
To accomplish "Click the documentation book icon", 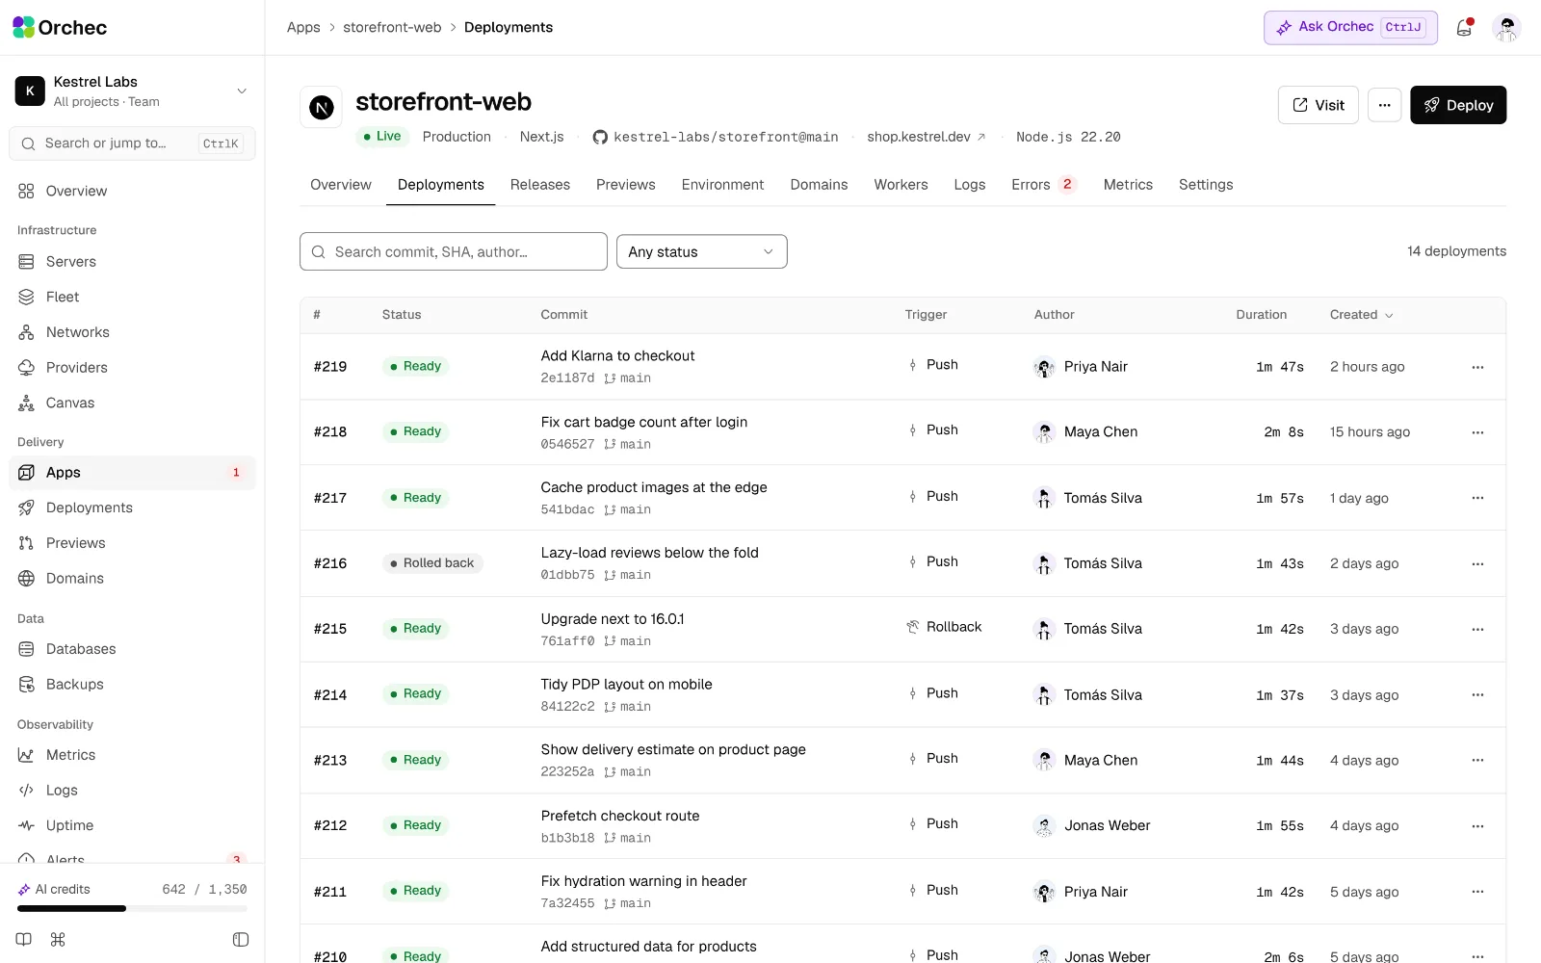I will pos(24,939).
